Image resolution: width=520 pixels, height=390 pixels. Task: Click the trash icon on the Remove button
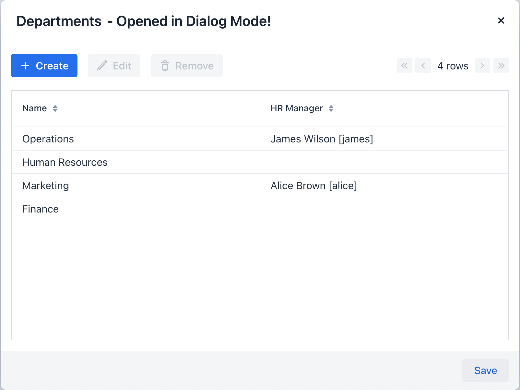165,66
